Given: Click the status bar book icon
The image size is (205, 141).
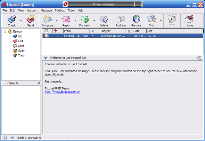Looking at the screenshot, I should coord(5,138).
